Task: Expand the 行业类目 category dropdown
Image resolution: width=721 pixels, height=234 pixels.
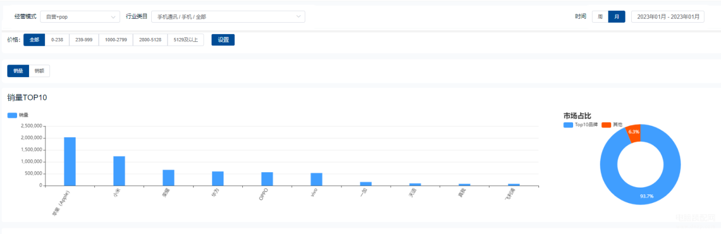Action: click(x=228, y=17)
